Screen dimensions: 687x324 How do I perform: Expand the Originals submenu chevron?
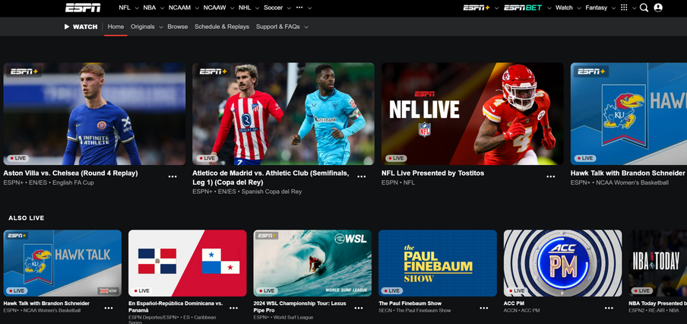click(x=161, y=27)
